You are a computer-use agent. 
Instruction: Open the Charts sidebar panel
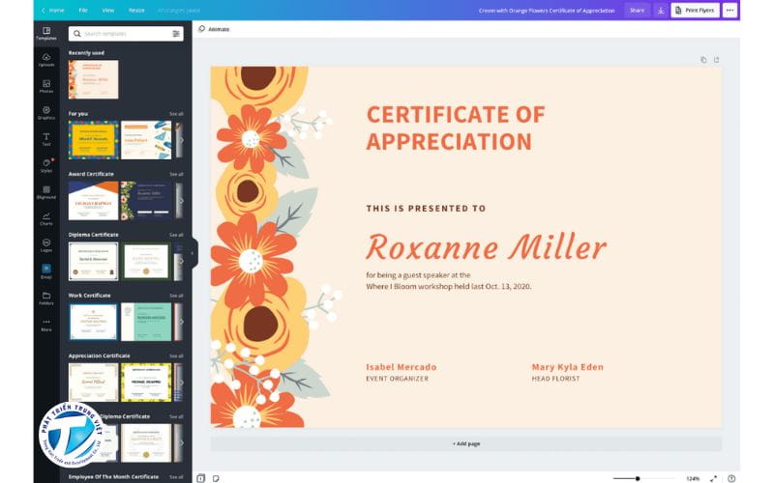pos(45,217)
